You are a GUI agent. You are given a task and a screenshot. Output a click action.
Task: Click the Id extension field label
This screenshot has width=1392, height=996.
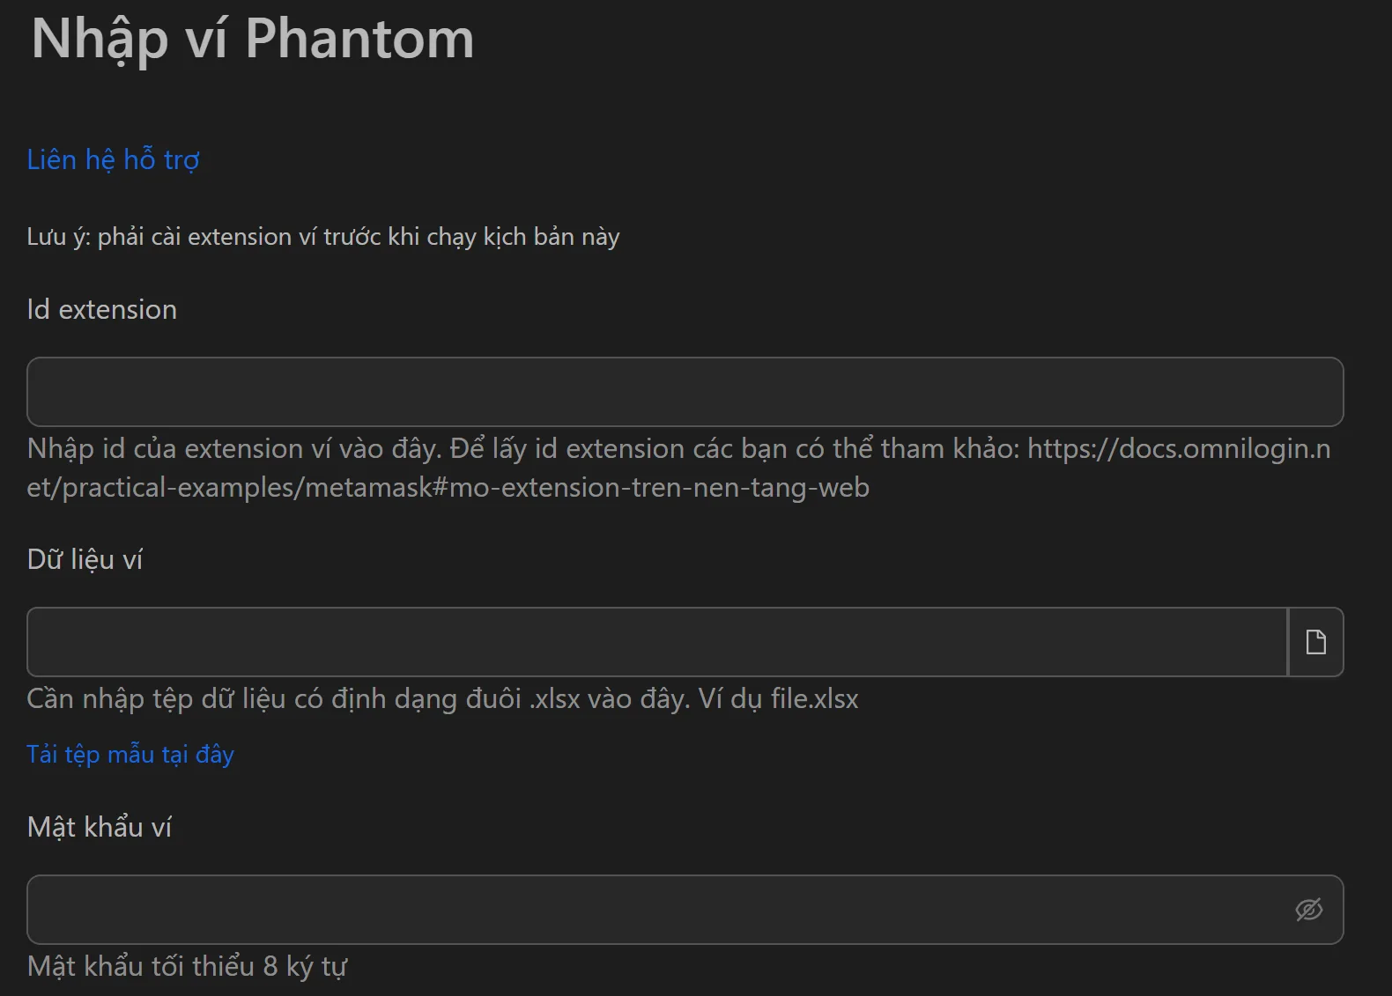[x=101, y=309]
